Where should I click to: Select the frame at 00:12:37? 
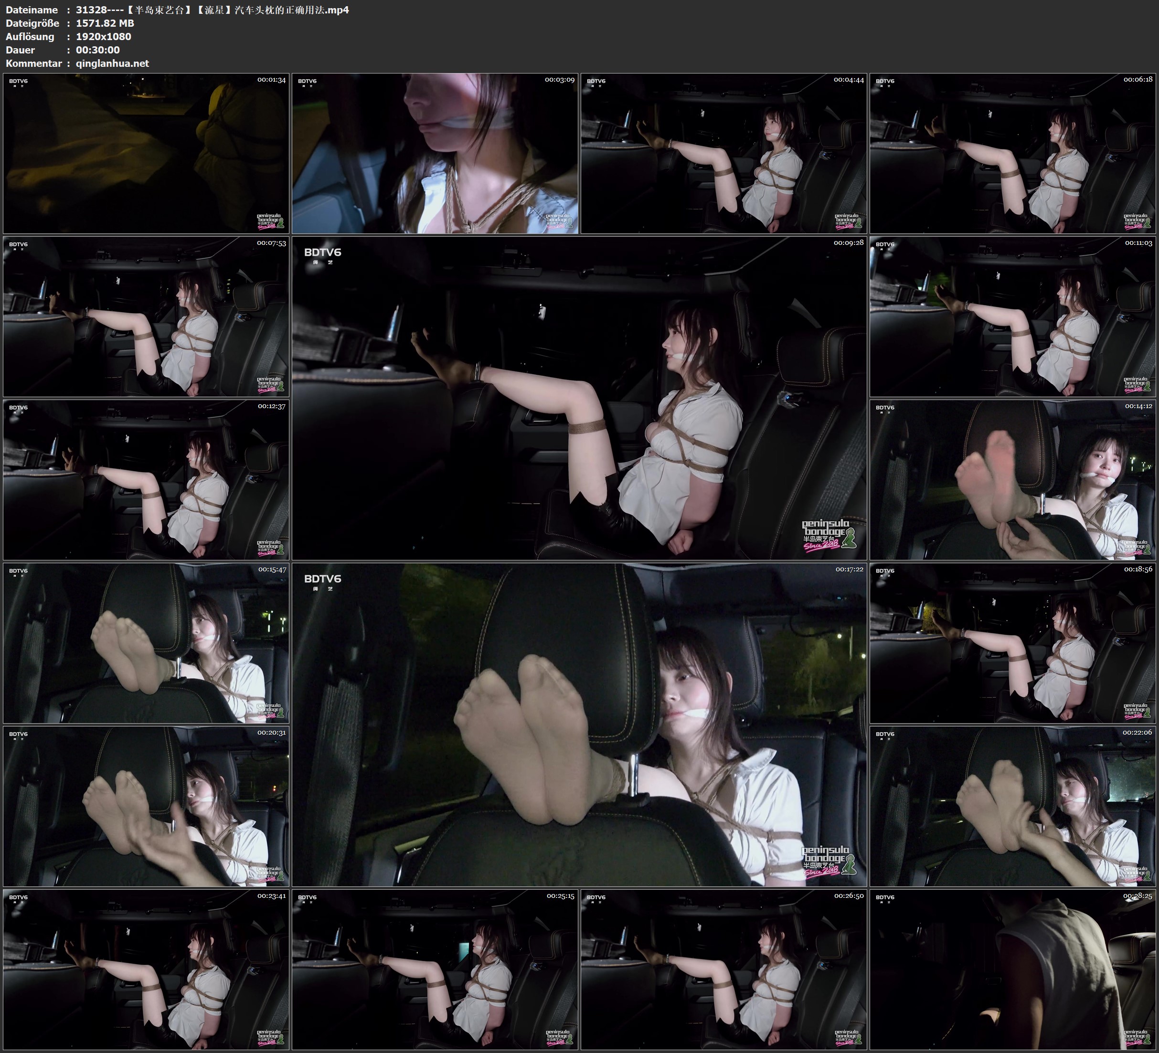click(x=146, y=480)
